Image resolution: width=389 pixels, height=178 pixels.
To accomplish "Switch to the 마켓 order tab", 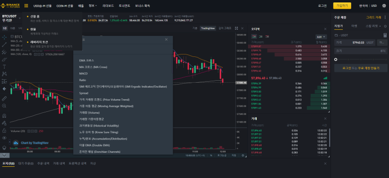I will [354, 26].
